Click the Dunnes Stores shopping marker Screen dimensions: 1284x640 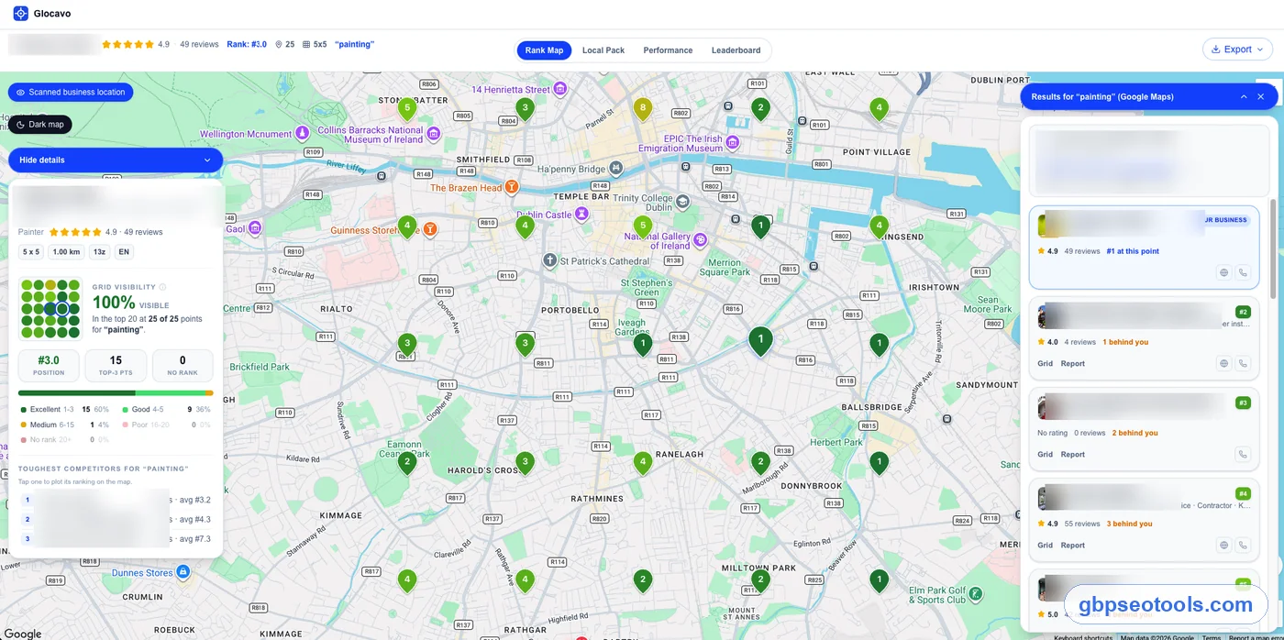pos(183,572)
